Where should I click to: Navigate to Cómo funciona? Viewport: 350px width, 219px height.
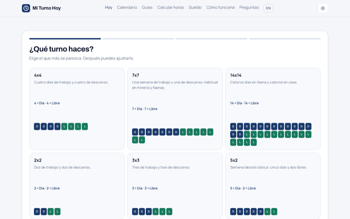click(x=220, y=8)
